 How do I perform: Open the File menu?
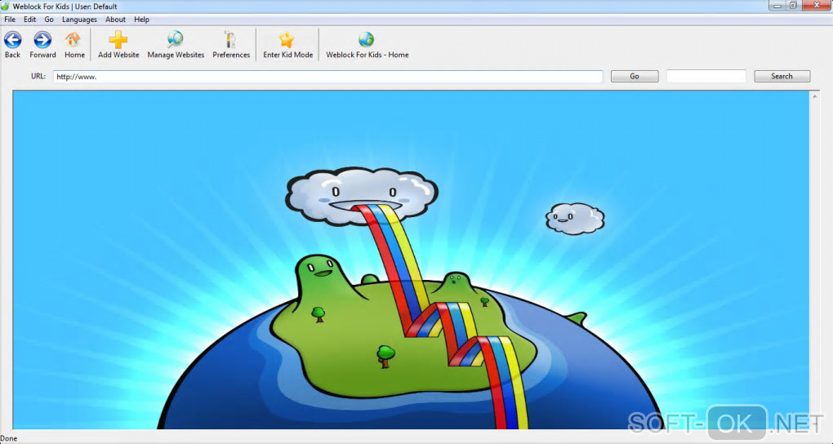tap(10, 19)
